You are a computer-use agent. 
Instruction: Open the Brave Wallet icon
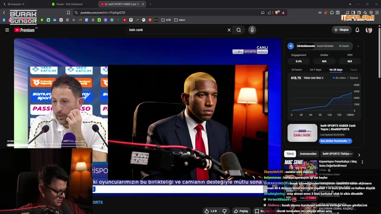pyautogui.click(x=359, y=12)
